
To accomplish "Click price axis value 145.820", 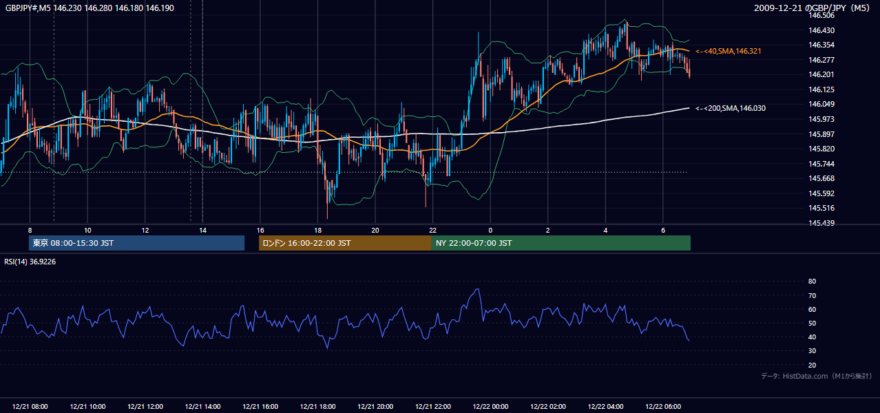I will coord(821,149).
